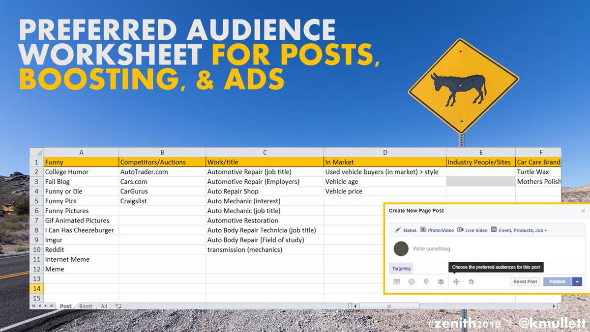Click the Competitors/Auctions header cell
590x332 pixels.
pyautogui.click(x=162, y=162)
